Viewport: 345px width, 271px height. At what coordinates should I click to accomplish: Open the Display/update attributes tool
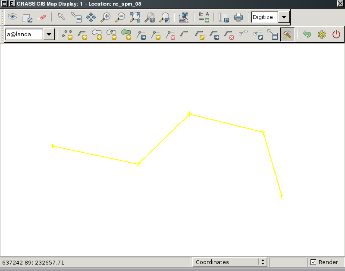point(273,35)
